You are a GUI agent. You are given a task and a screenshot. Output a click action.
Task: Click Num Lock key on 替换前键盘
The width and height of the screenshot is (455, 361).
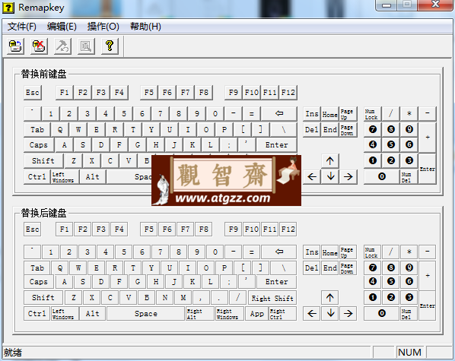(x=373, y=114)
